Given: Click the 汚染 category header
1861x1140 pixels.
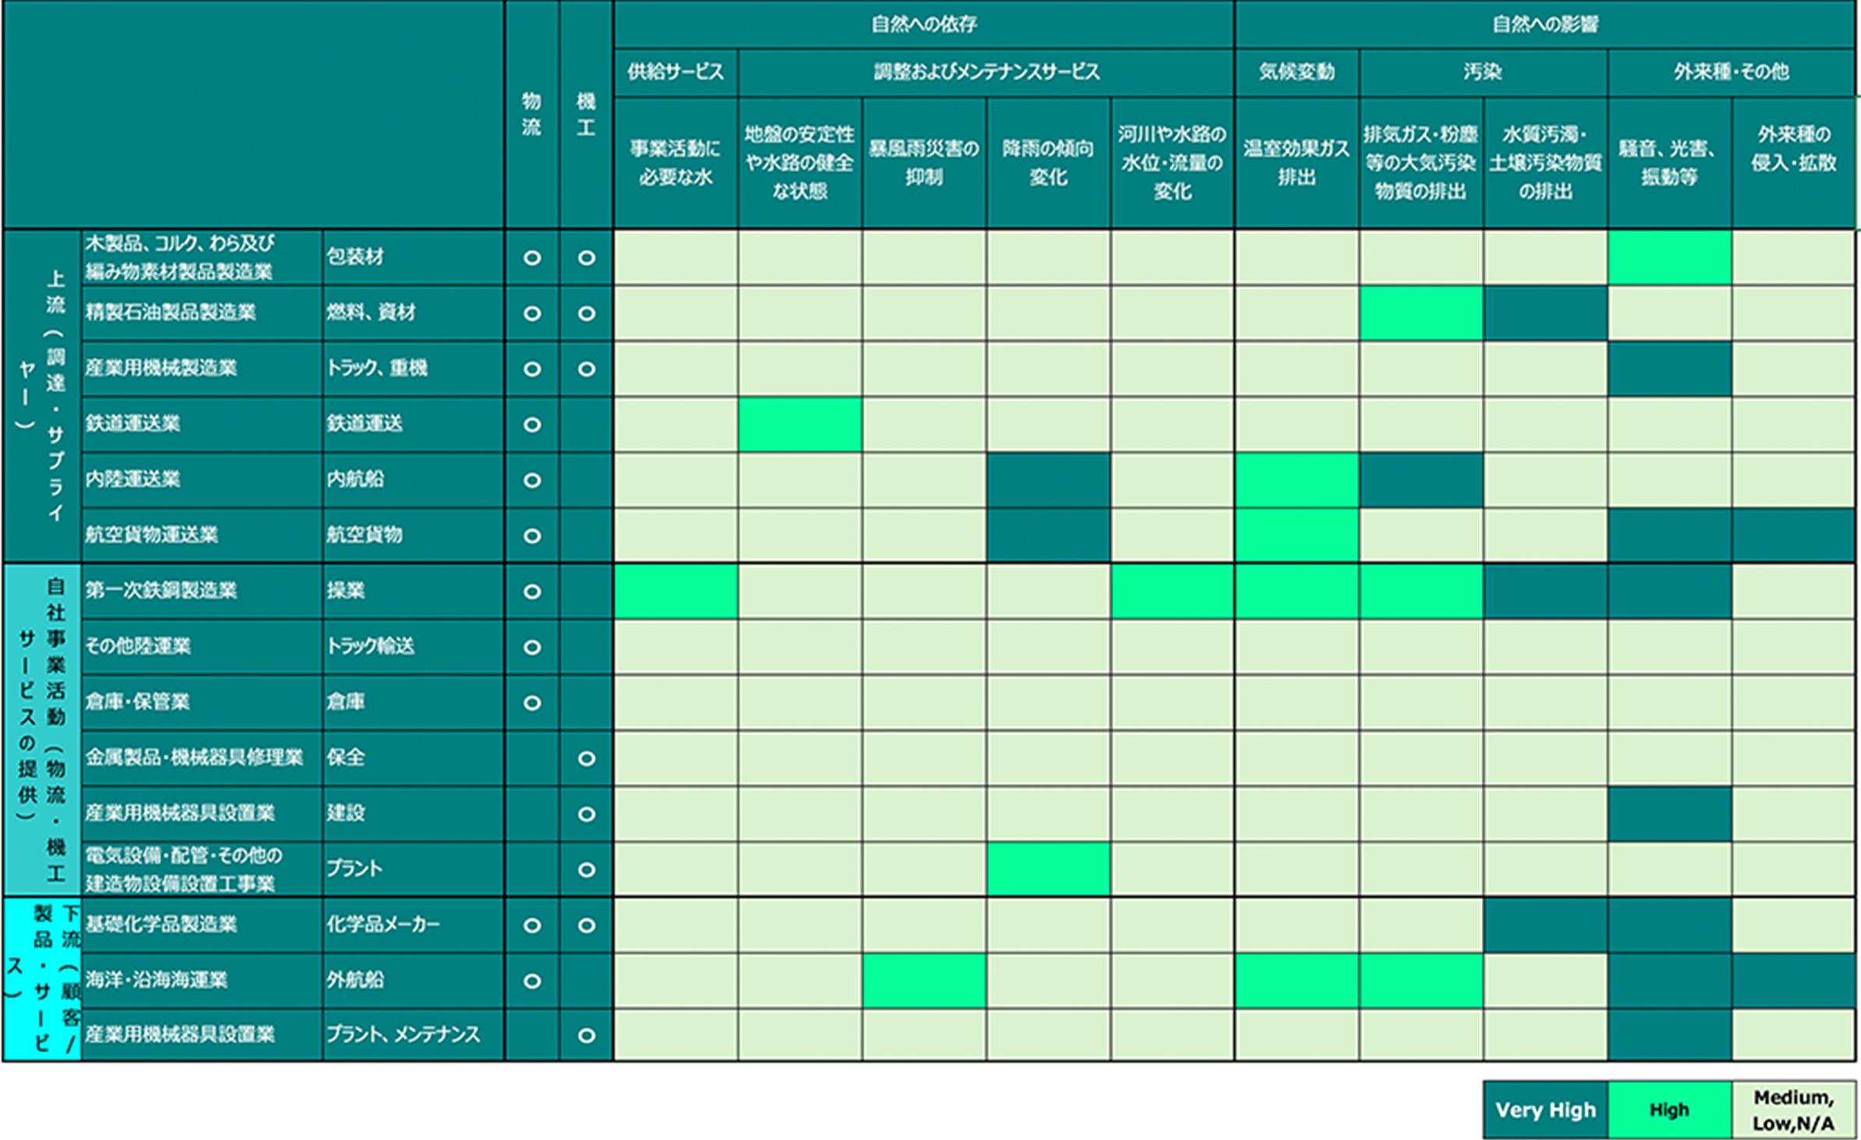Looking at the screenshot, I should coord(1483,72).
